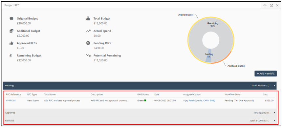Click the Task Name column header
Screen dimensions: 282x128
coord(50,95)
